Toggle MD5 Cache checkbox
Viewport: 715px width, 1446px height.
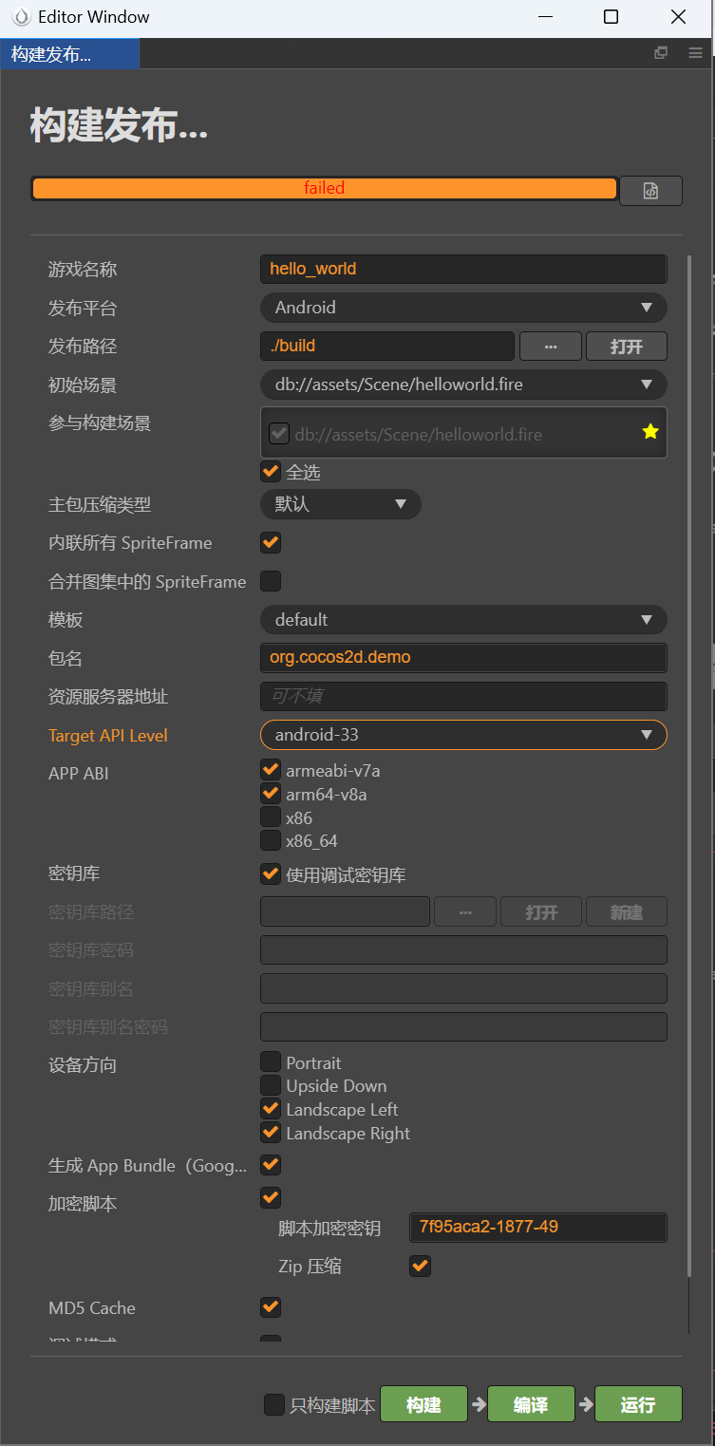click(x=271, y=1307)
